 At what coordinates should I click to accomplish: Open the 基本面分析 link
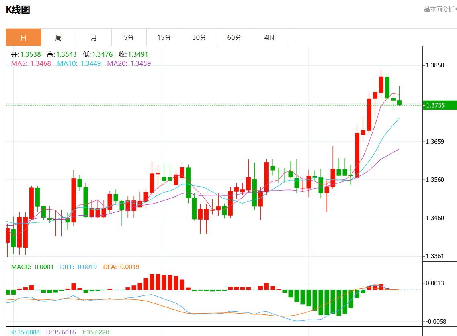tap(441, 9)
